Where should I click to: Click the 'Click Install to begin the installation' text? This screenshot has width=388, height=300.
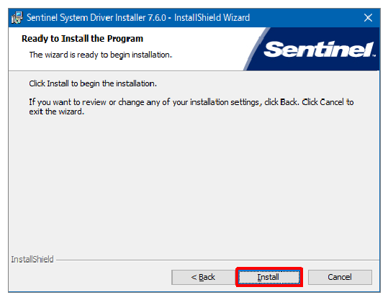tap(93, 83)
